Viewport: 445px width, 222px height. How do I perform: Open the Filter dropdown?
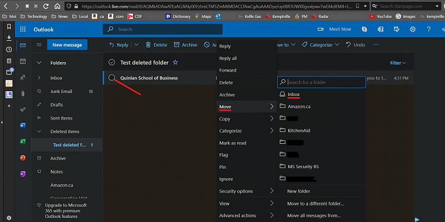click(x=398, y=63)
